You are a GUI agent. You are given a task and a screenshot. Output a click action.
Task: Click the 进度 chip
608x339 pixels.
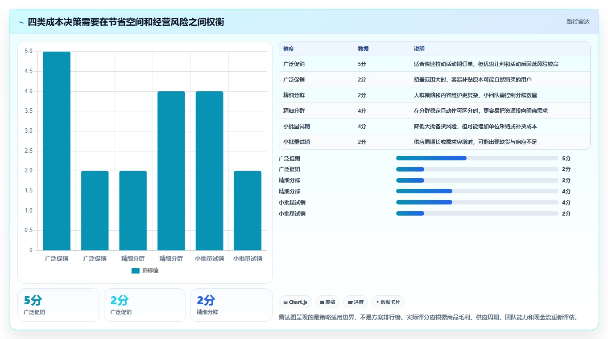pyautogui.click(x=356, y=302)
